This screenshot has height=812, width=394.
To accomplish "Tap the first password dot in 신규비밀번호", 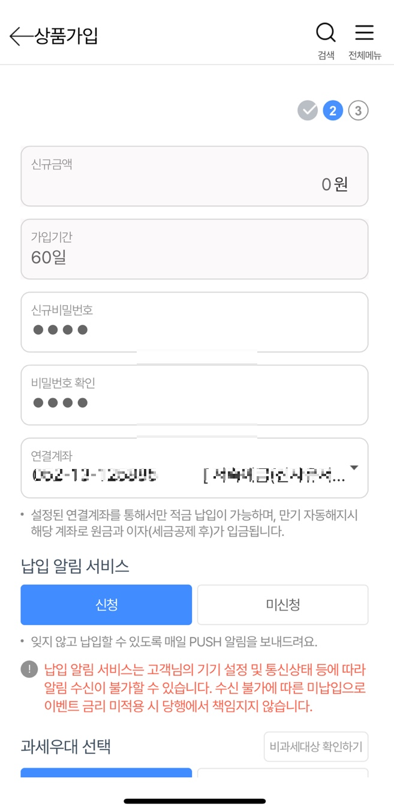I will [39, 329].
